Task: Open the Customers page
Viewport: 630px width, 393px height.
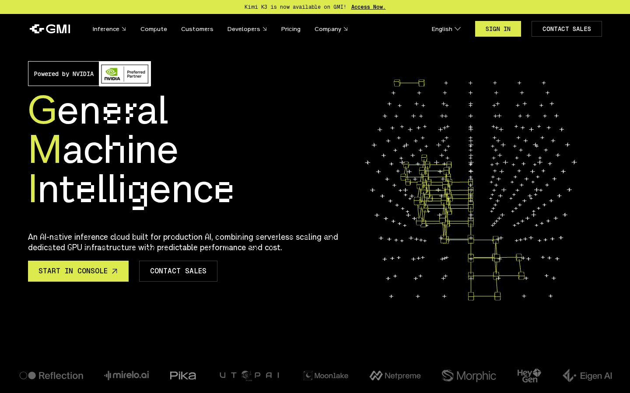Action: pos(197,29)
